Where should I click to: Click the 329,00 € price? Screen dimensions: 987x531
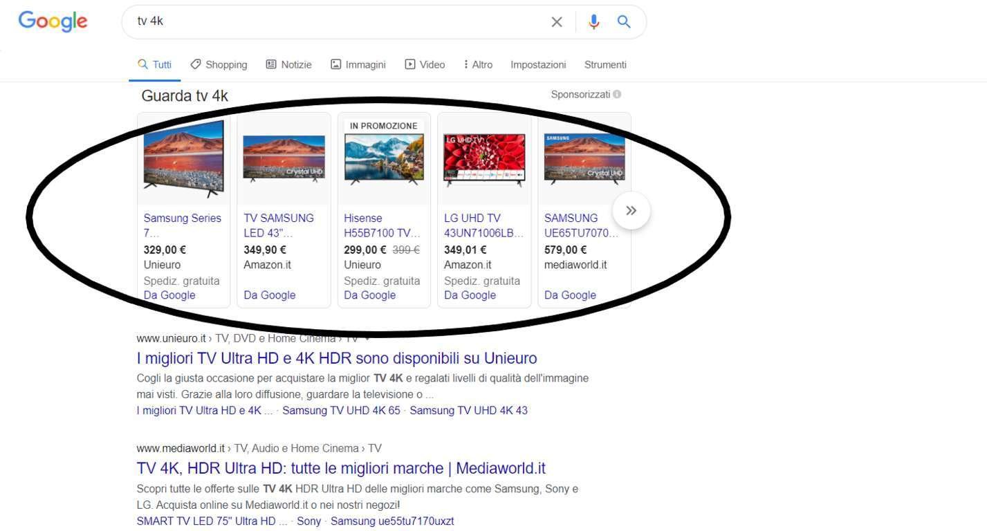coord(165,250)
